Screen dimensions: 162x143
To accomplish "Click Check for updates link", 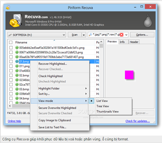I will click(137, 121).
